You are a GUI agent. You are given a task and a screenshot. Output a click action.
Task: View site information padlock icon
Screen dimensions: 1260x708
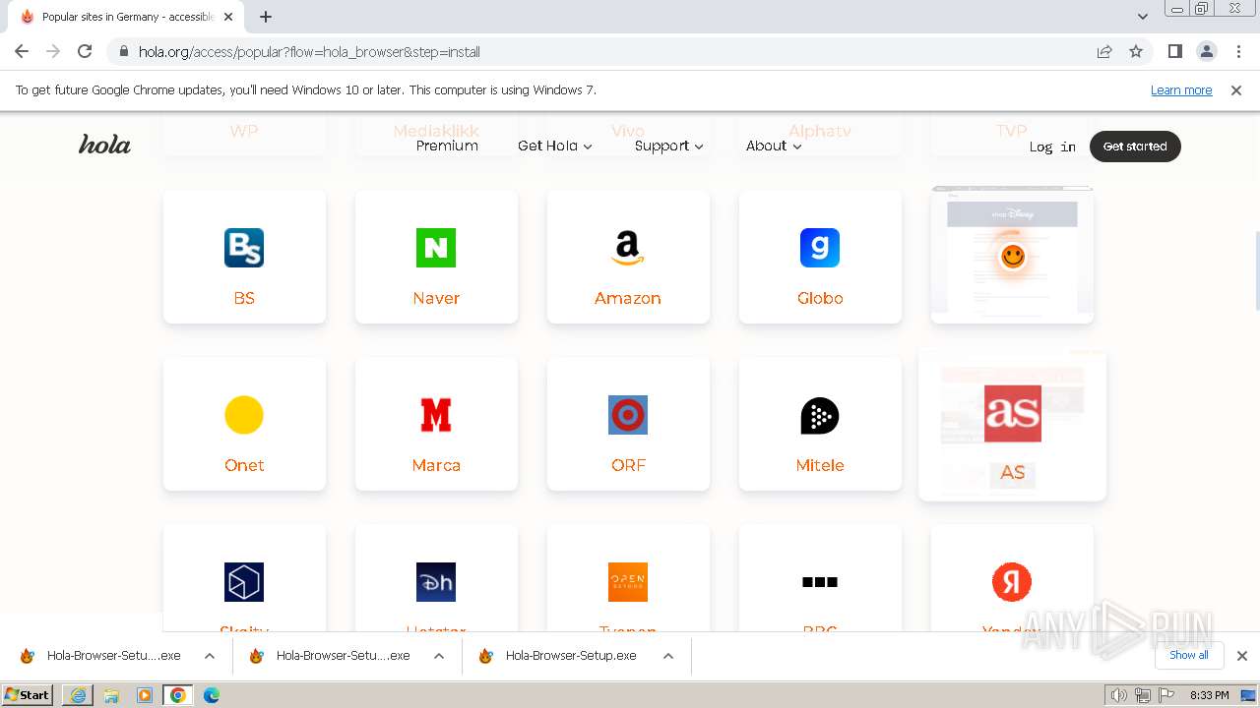coord(124,51)
